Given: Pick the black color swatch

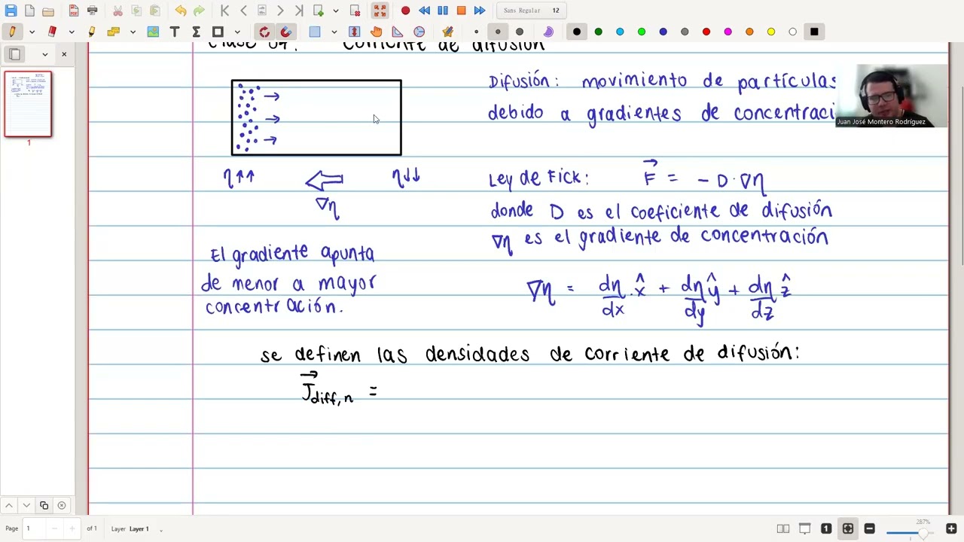Looking at the screenshot, I should tap(577, 32).
